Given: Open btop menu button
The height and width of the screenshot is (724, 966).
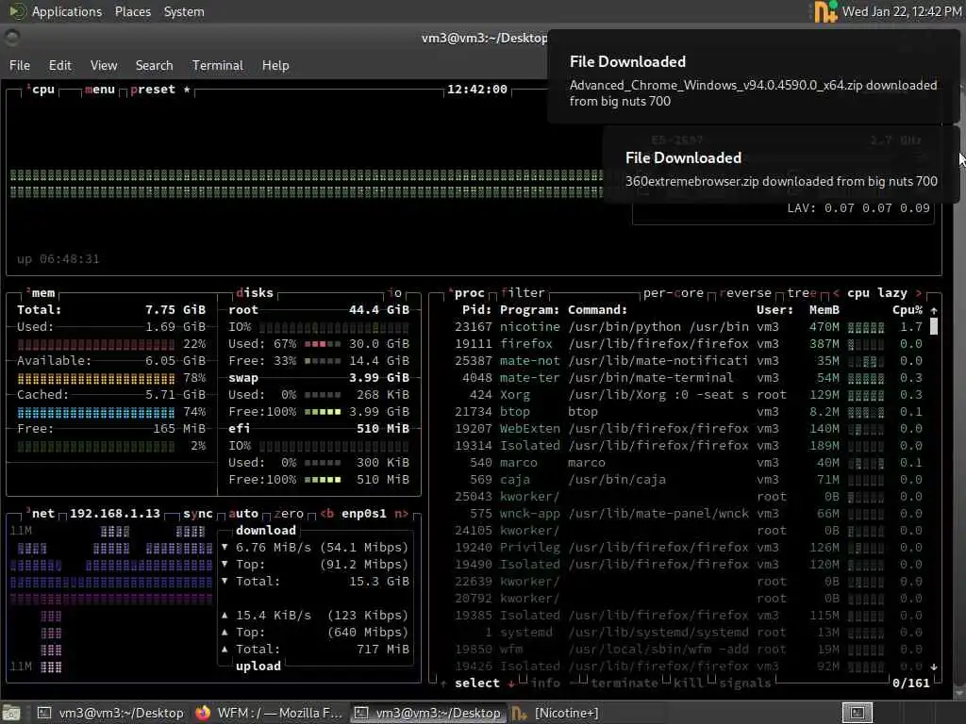Looking at the screenshot, I should tap(100, 90).
